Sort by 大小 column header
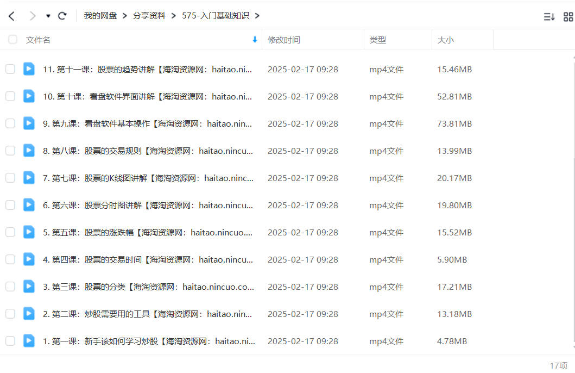575x373 pixels. 446,40
